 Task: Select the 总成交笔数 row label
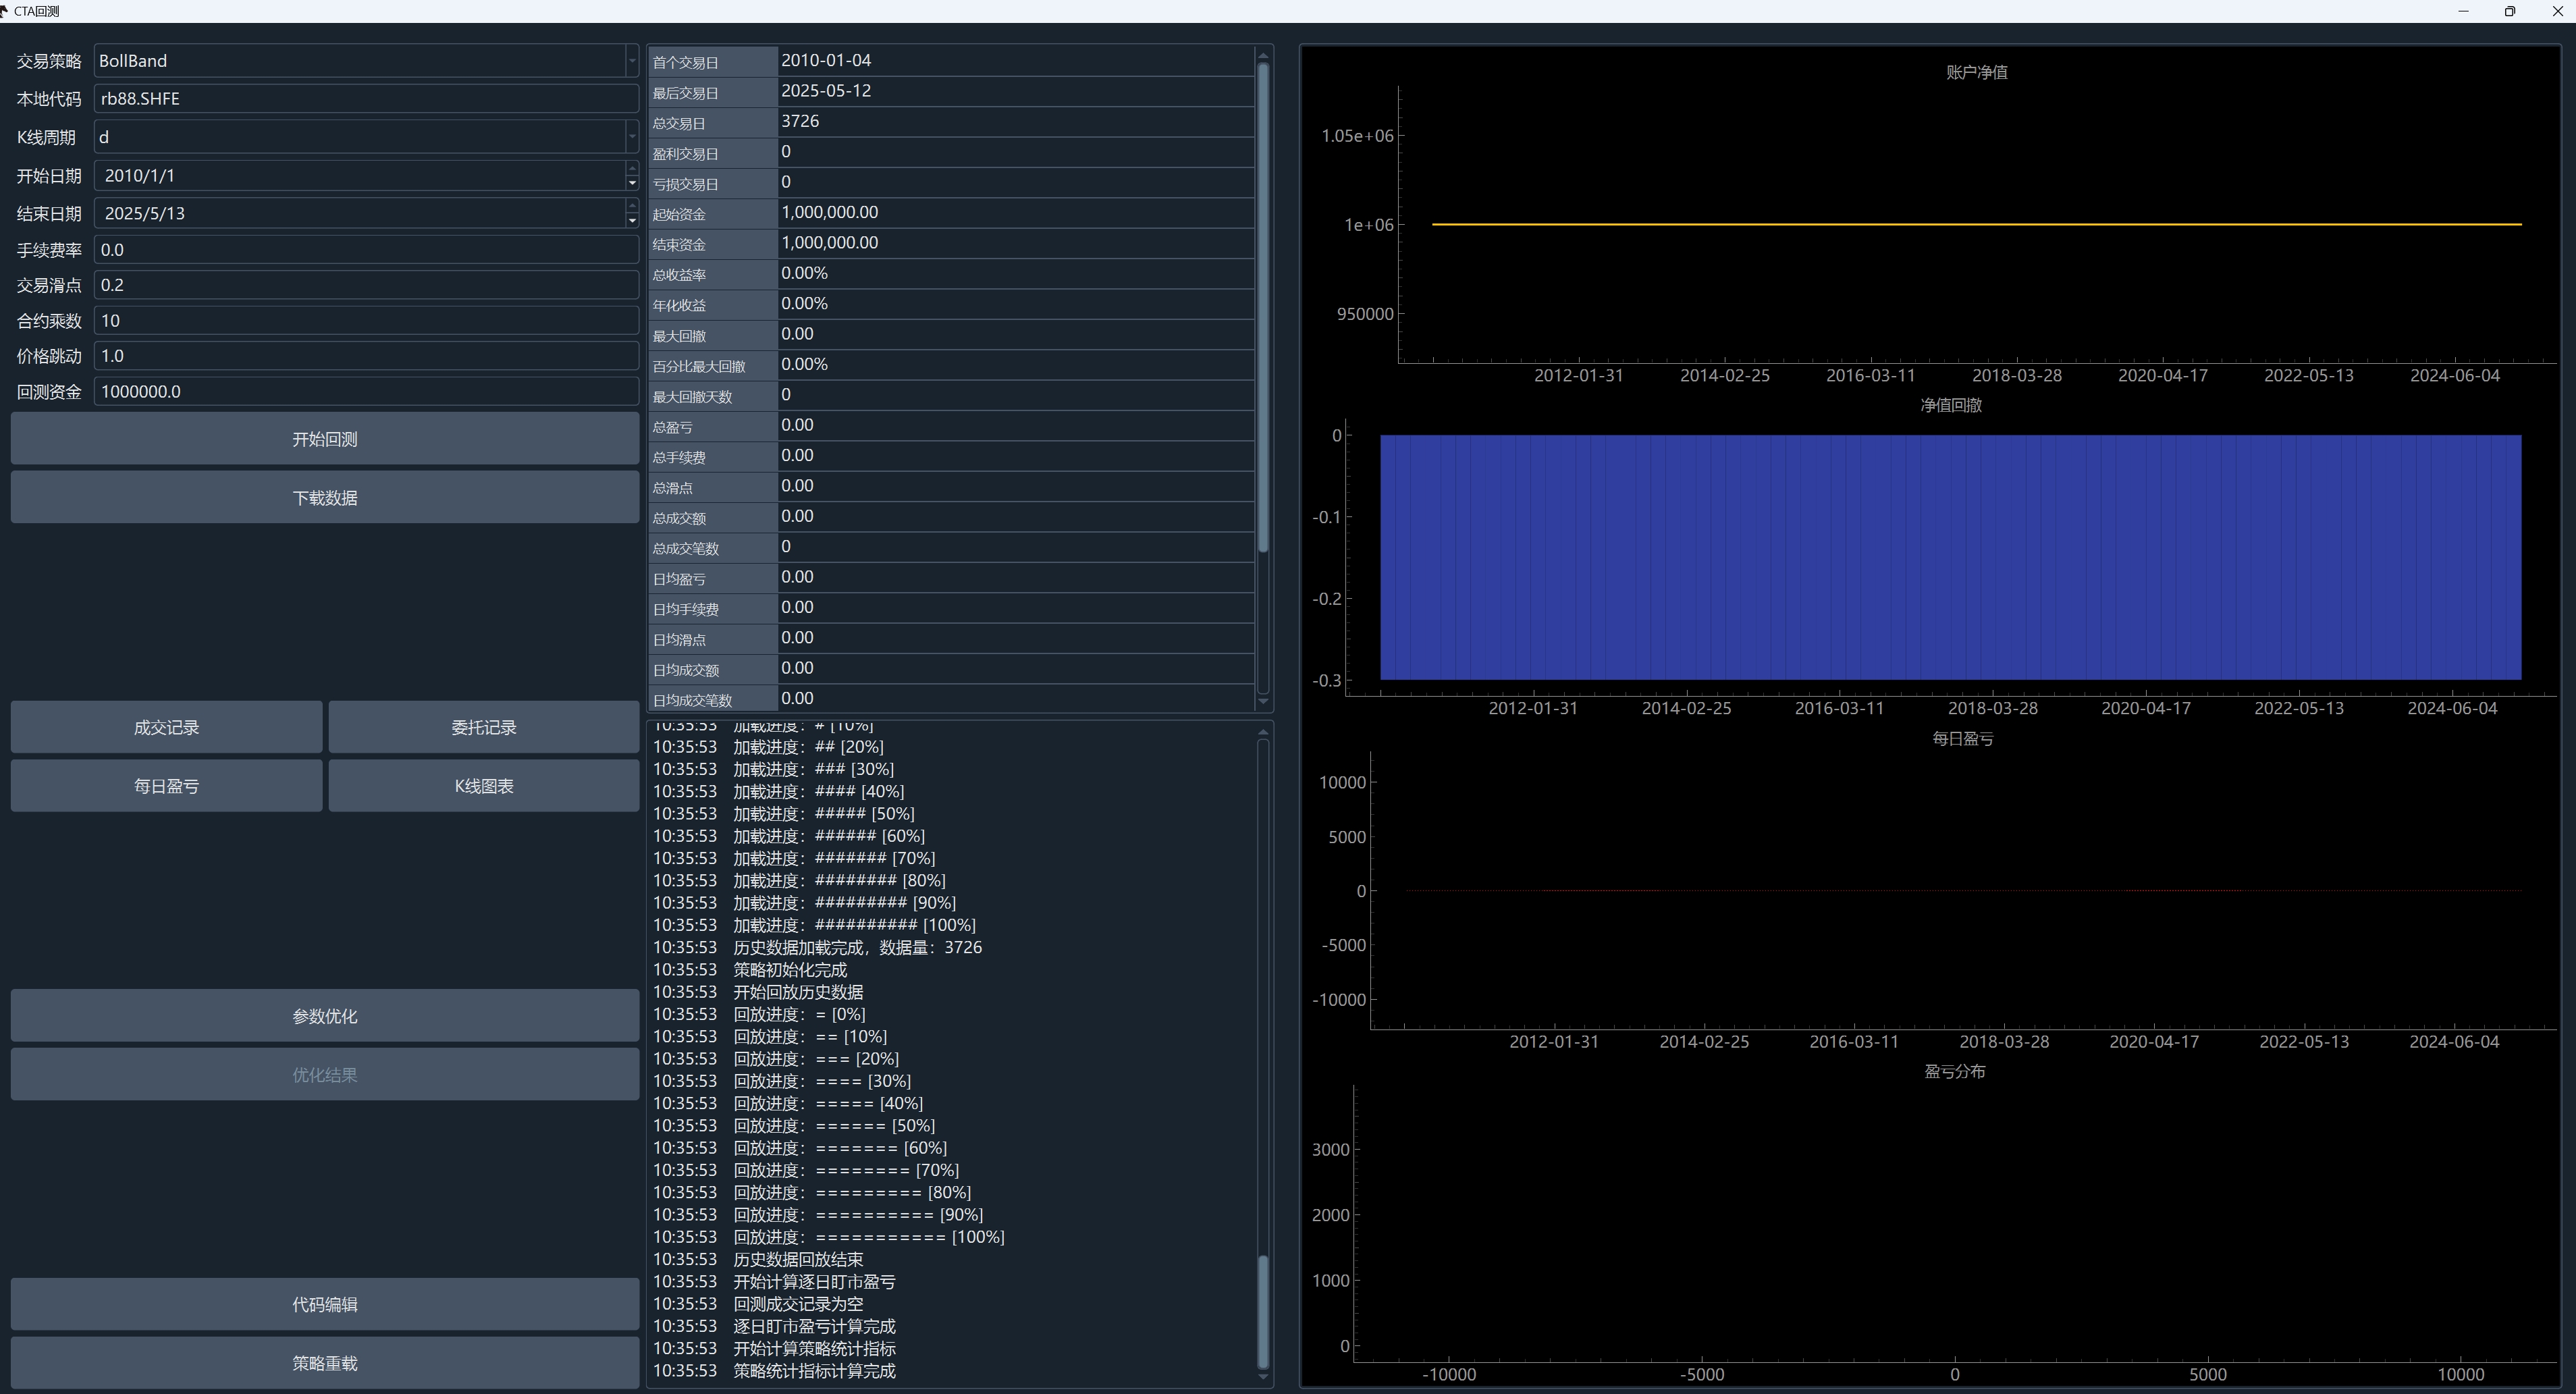713,548
